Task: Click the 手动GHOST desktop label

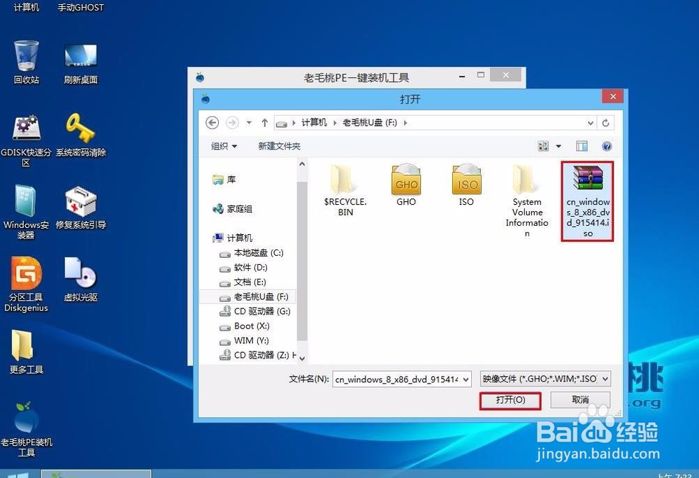Action: [80, 7]
